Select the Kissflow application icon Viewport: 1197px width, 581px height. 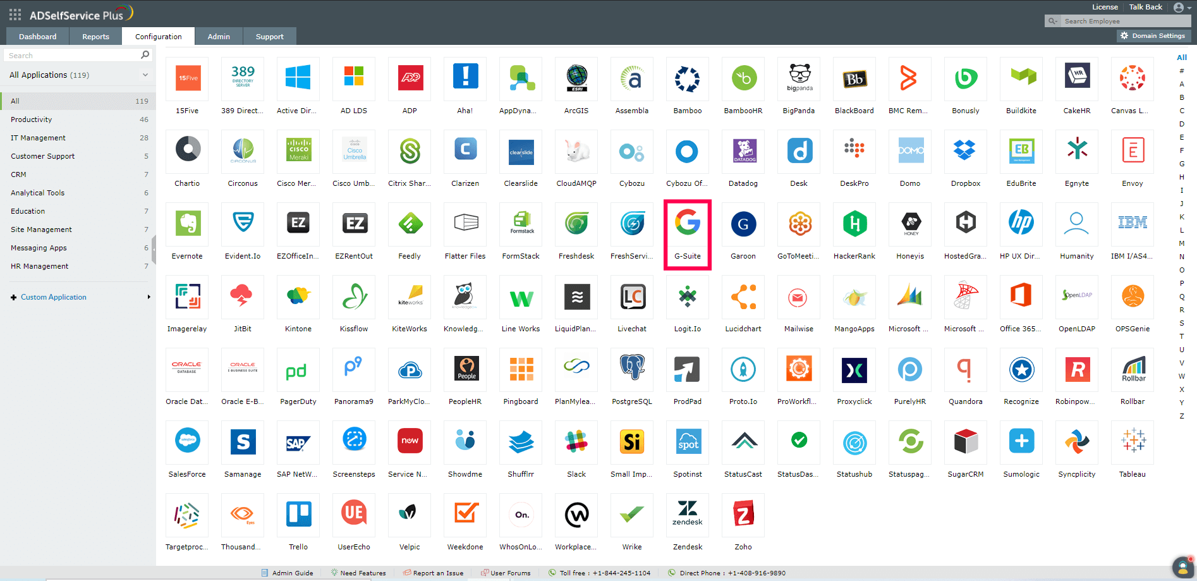[355, 297]
